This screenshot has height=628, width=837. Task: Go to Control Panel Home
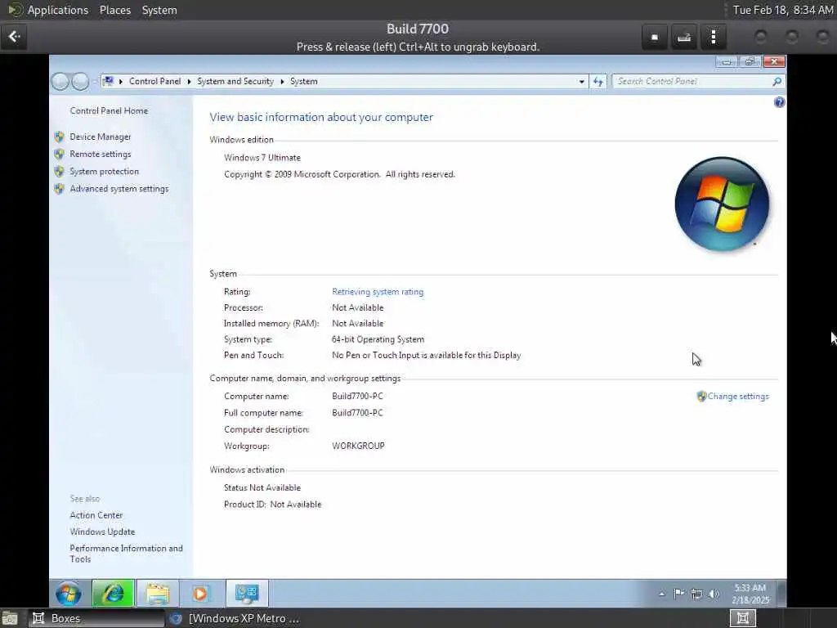pyautogui.click(x=109, y=110)
